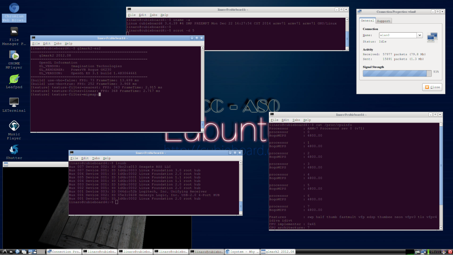Launch the web browser globe taskbar launcher
Image resolution: width=453 pixels, height=255 pixels.
point(17,252)
